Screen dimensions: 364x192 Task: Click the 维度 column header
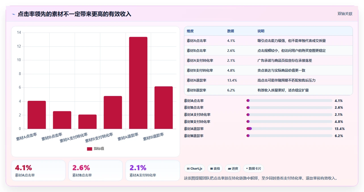190,31
